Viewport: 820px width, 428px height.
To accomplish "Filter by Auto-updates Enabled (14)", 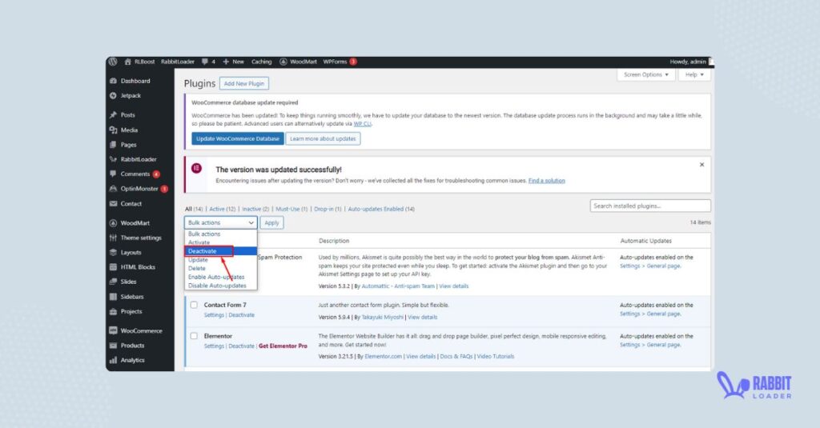I will [381, 209].
